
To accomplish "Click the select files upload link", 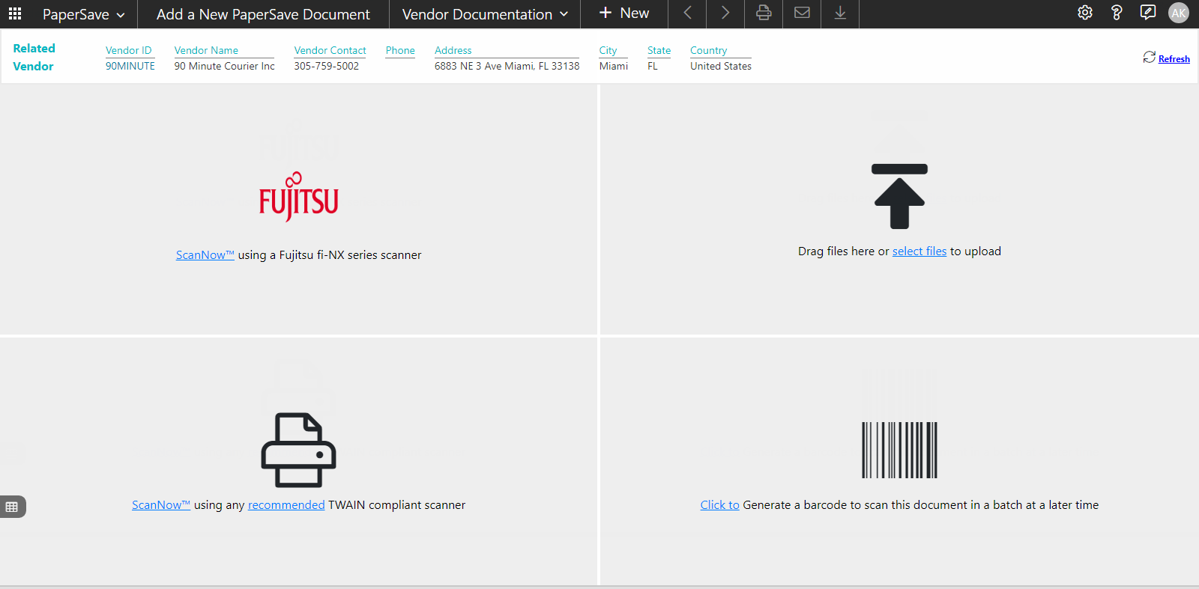I will pyautogui.click(x=919, y=251).
